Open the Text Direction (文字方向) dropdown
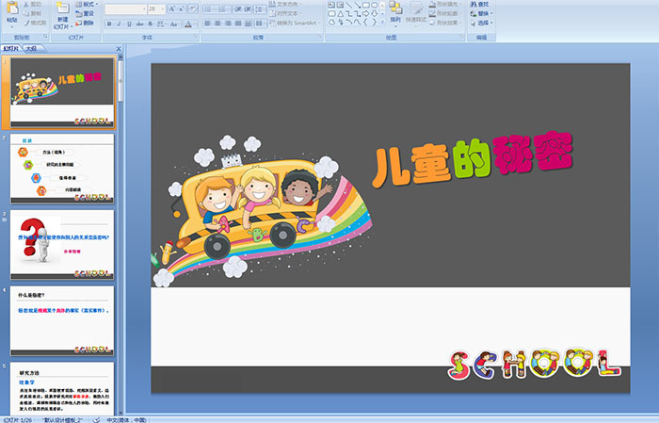Viewport: 659px width, 423px height. 285,4
